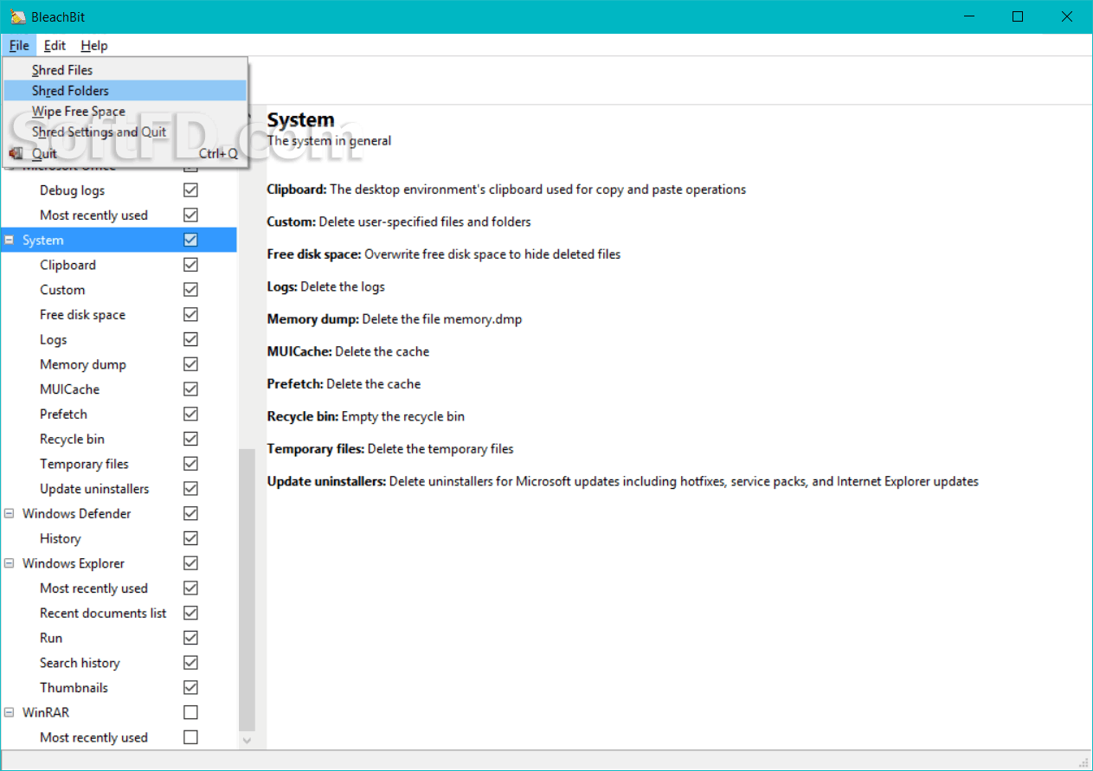Viewport: 1093px width, 771px height.
Task: Select Update uninstallers in the tree
Action: [x=94, y=489]
